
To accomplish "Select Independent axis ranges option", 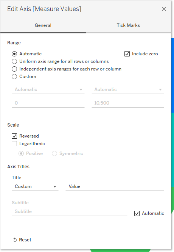I will tap(14, 69).
